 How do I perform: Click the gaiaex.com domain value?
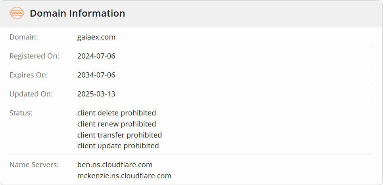96,37
